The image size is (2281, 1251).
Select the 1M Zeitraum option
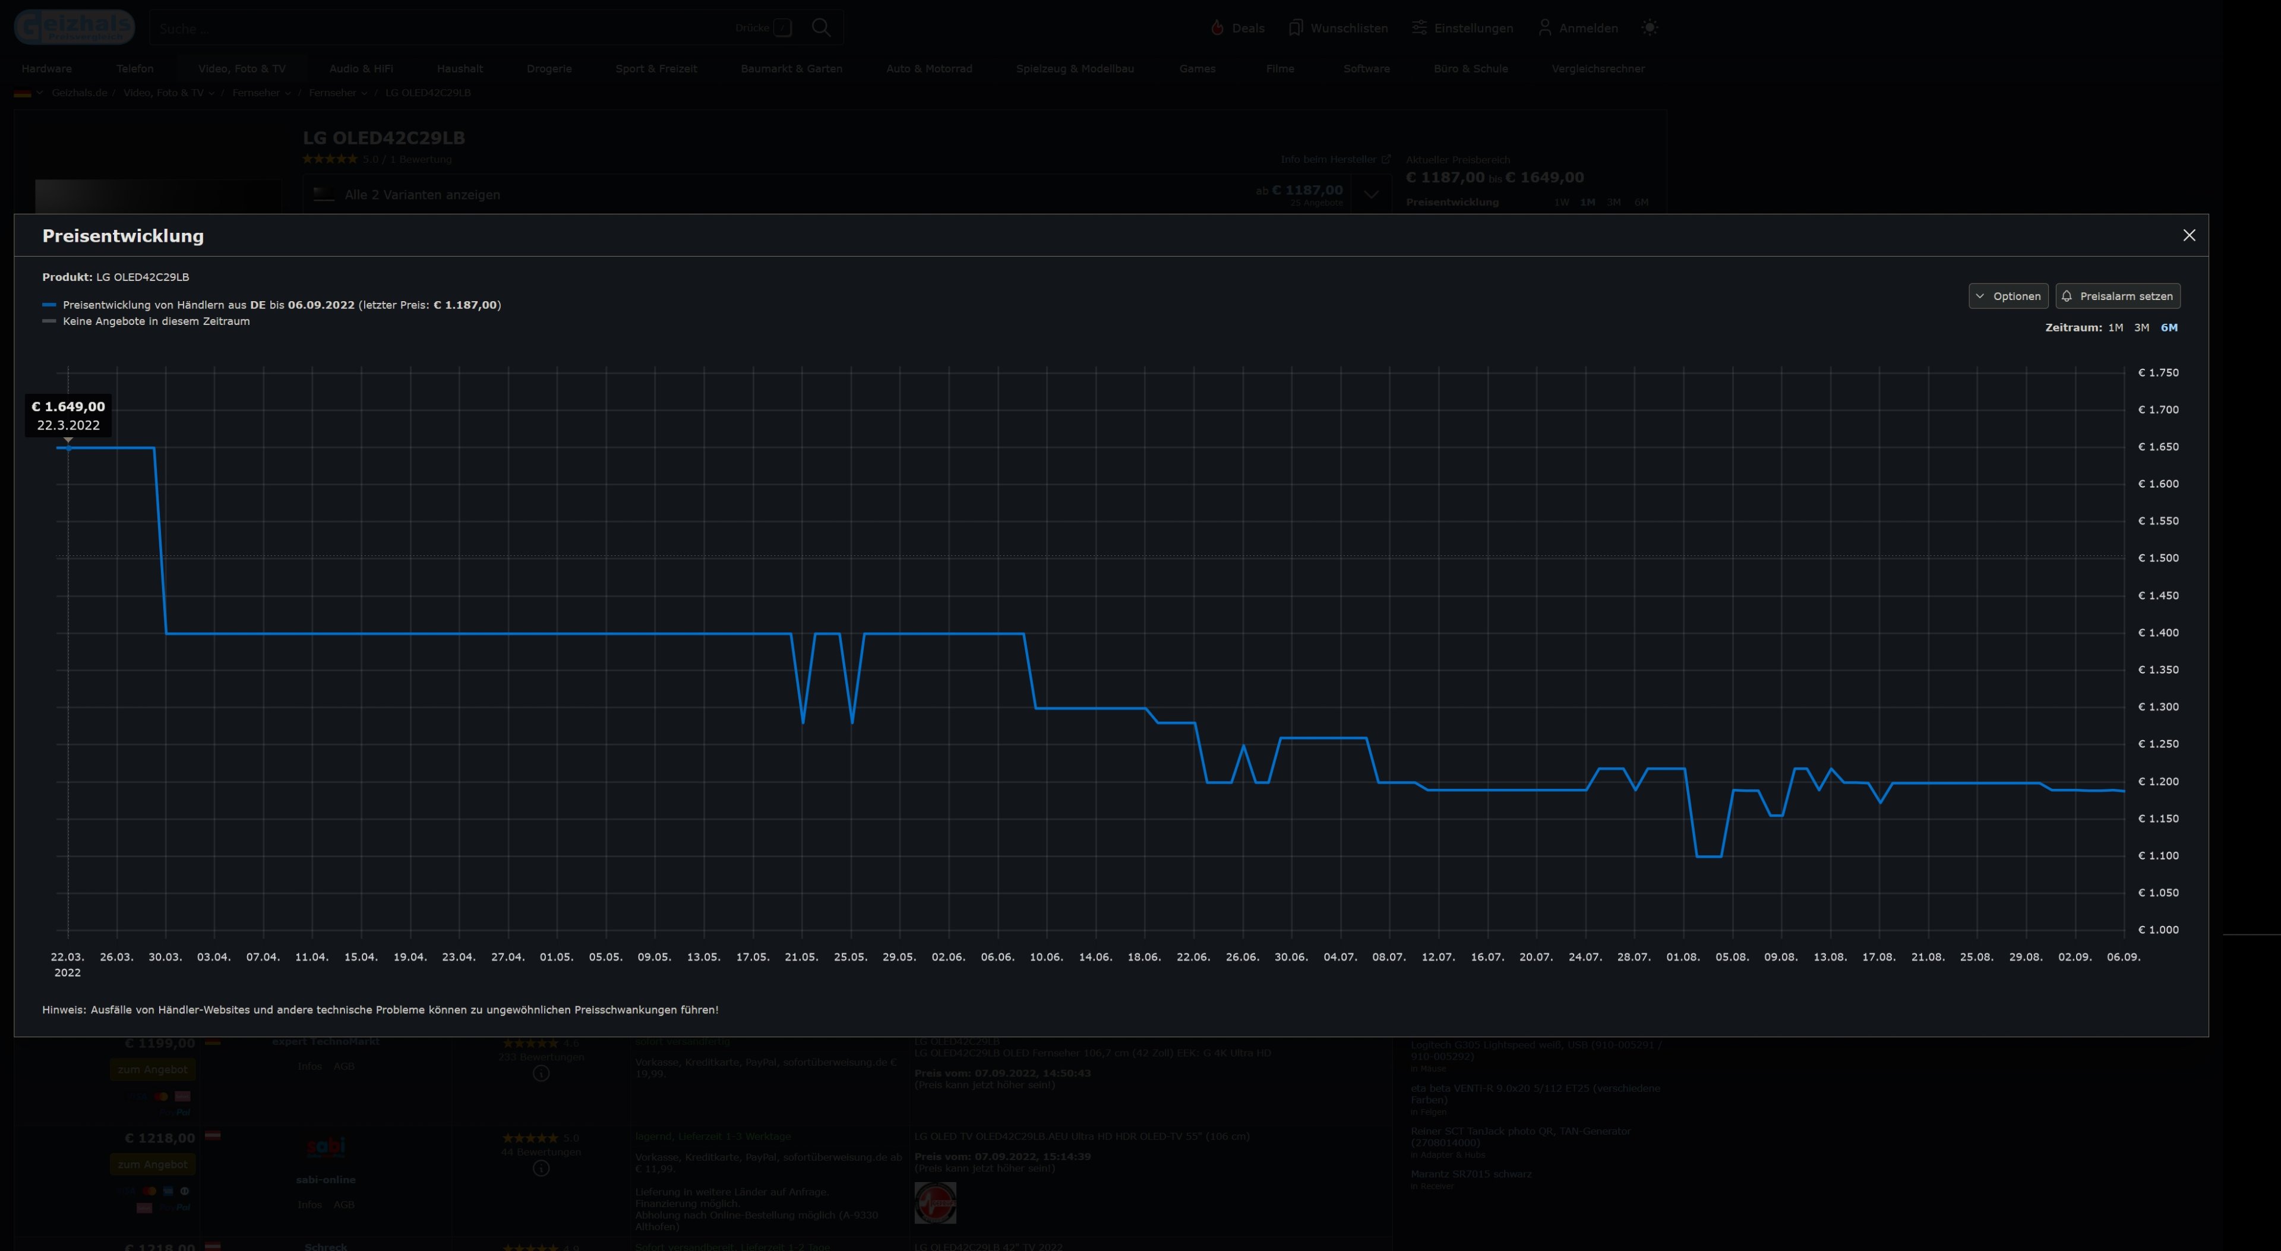click(2115, 327)
